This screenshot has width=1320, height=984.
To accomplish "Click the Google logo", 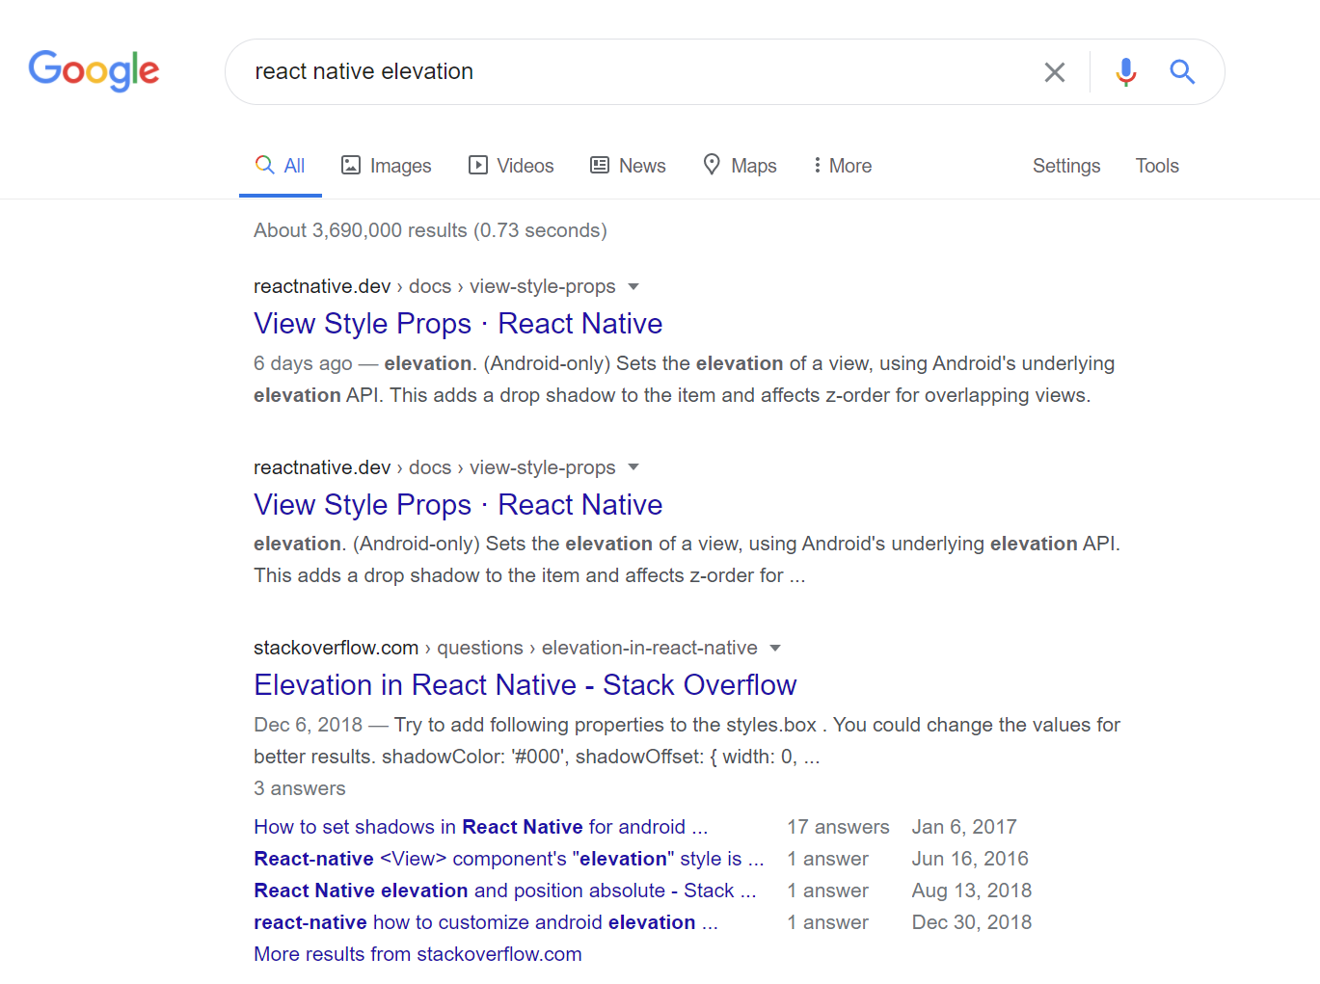I will click(94, 70).
